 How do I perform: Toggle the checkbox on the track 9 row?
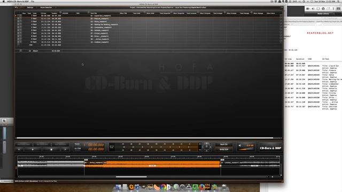pos(21,39)
